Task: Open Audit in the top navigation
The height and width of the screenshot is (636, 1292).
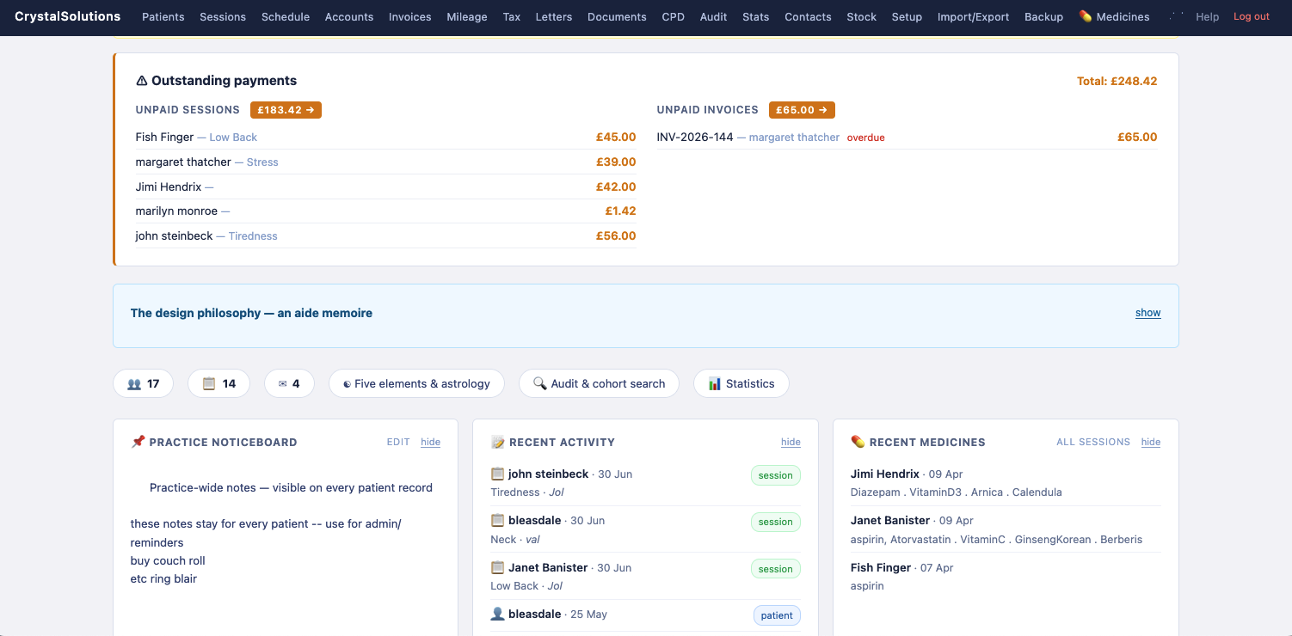Action: coord(714,16)
